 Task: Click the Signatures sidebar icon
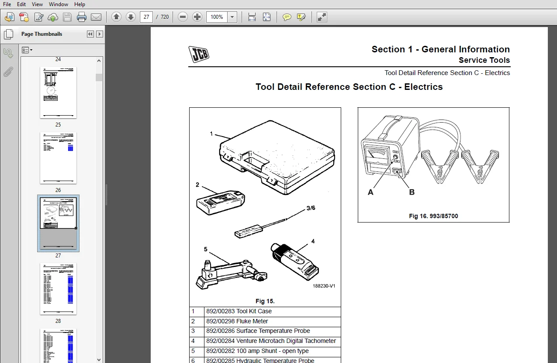pos(8,53)
